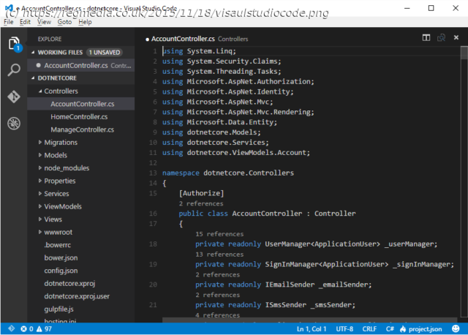Expand the wwwroot folder
This screenshot has height=335, width=468.
point(40,232)
